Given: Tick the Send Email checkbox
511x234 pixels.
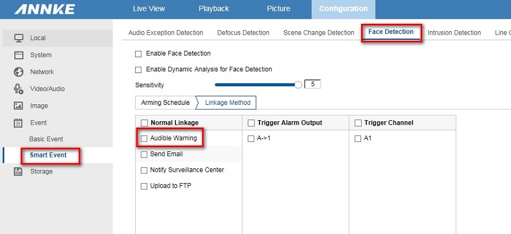Looking at the screenshot, I should (144, 155).
